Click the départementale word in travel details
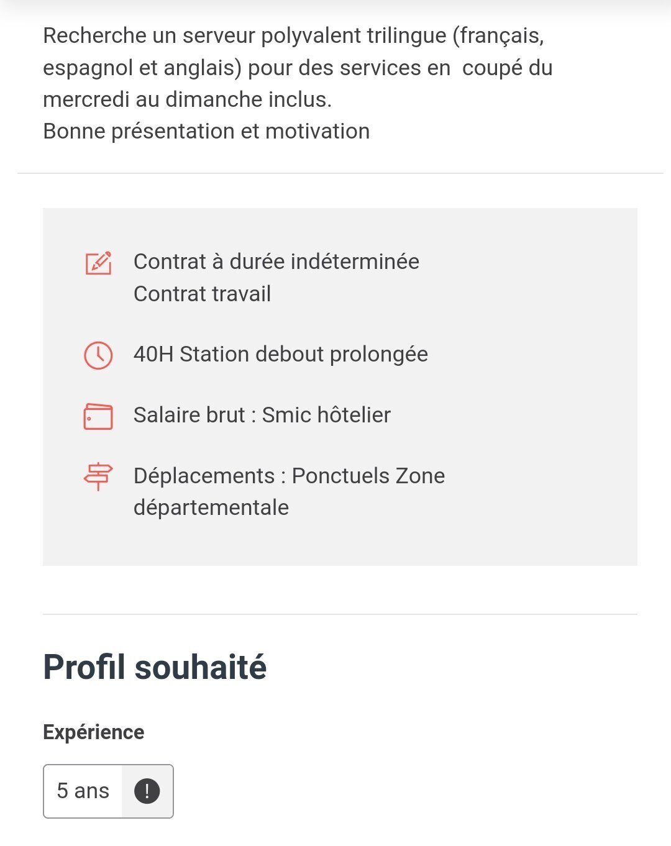671x846 pixels. 211,508
